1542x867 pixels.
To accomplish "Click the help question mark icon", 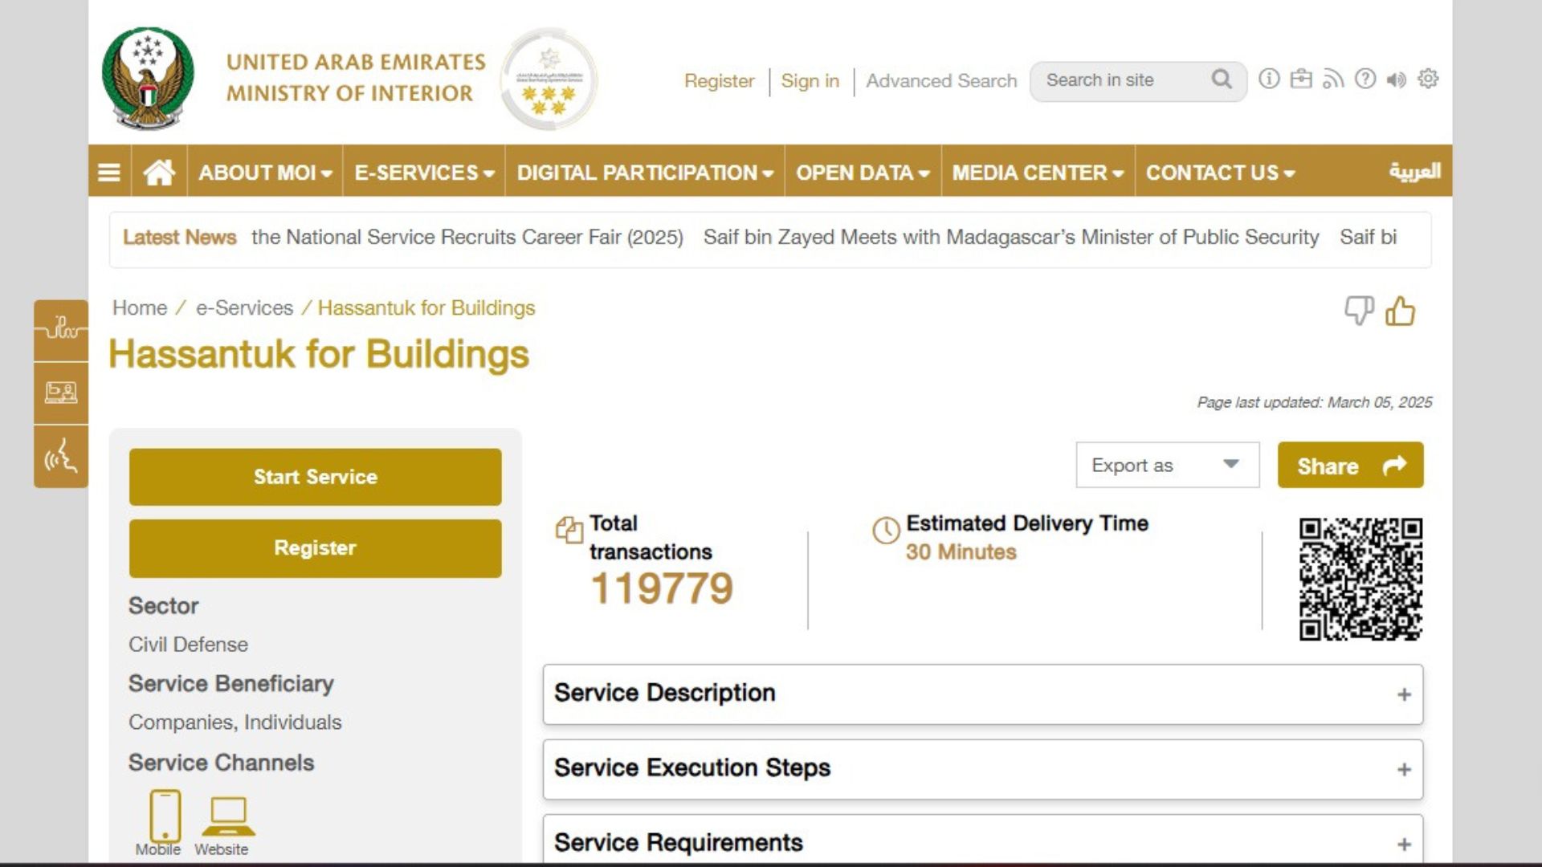I will 1365,79.
